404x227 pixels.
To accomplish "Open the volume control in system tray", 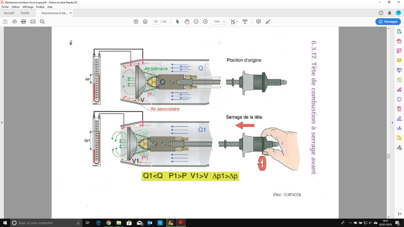I will [370, 223].
